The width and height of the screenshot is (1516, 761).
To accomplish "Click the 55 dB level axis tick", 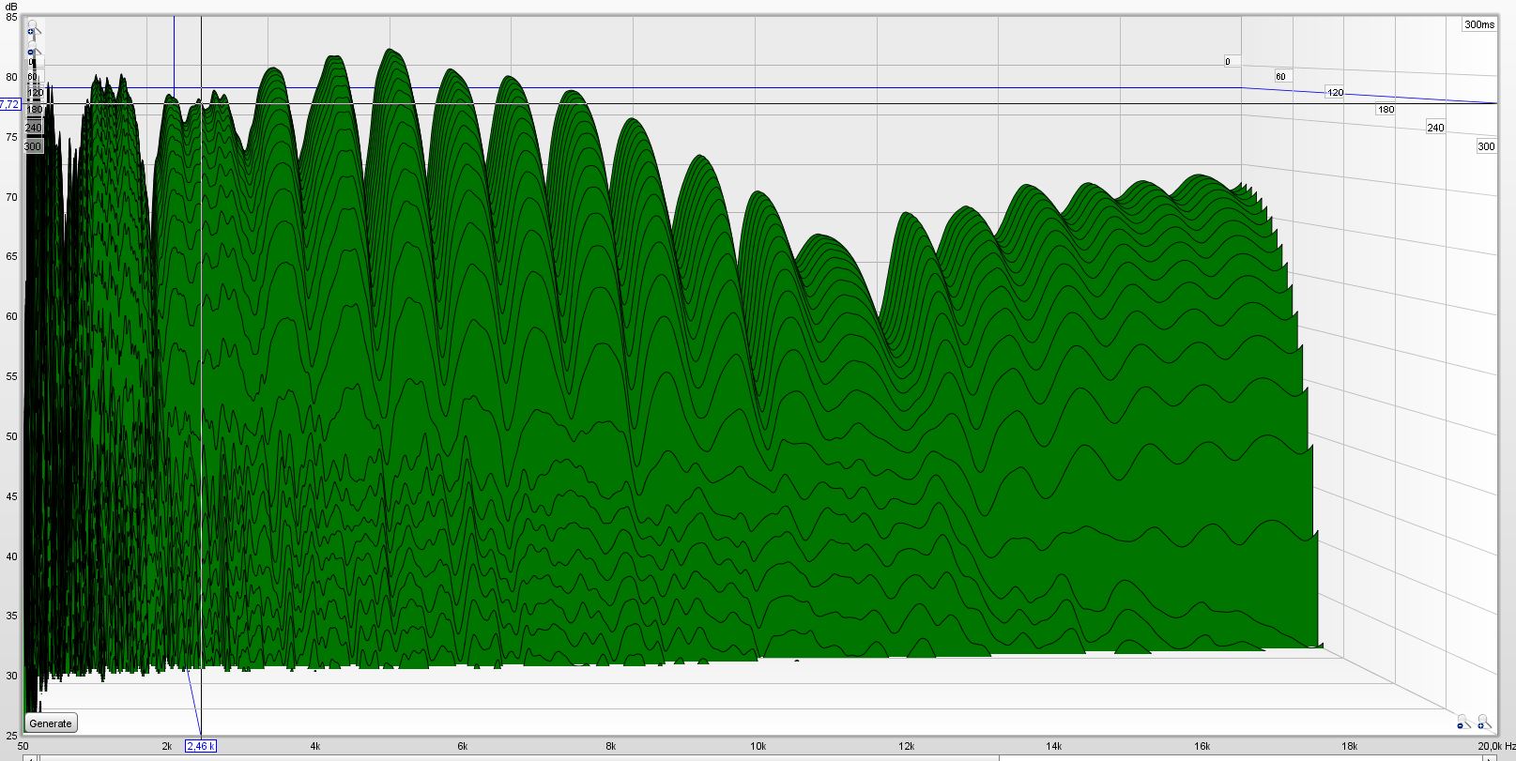I will [x=11, y=376].
